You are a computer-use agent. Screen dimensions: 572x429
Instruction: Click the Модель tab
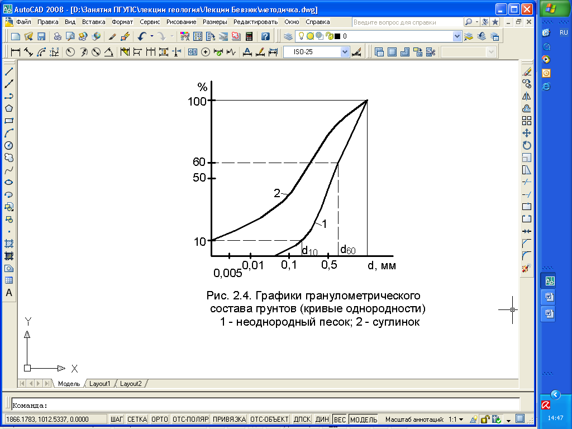pyautogui.click(x=69, y=384)
